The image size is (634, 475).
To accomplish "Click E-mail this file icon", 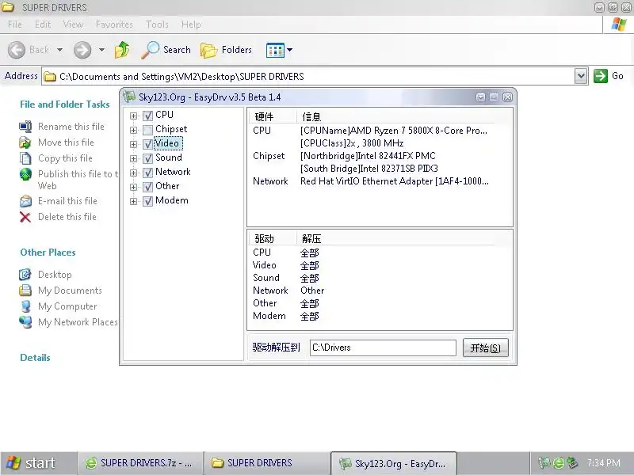I will coord(25,201).
